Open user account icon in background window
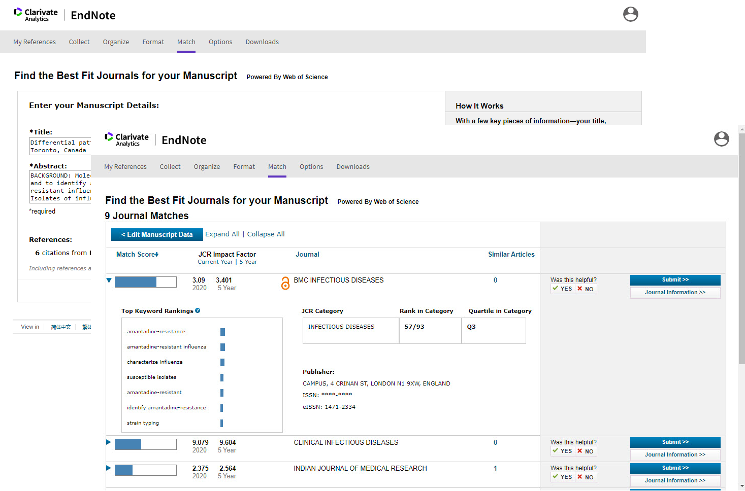Viewport: 745px width, 491px height. (x=630, y=14)
